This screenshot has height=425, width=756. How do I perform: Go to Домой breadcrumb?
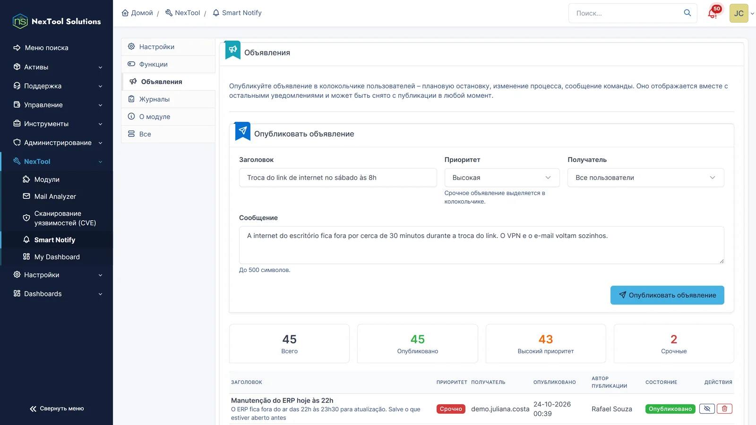click(137, 13)
